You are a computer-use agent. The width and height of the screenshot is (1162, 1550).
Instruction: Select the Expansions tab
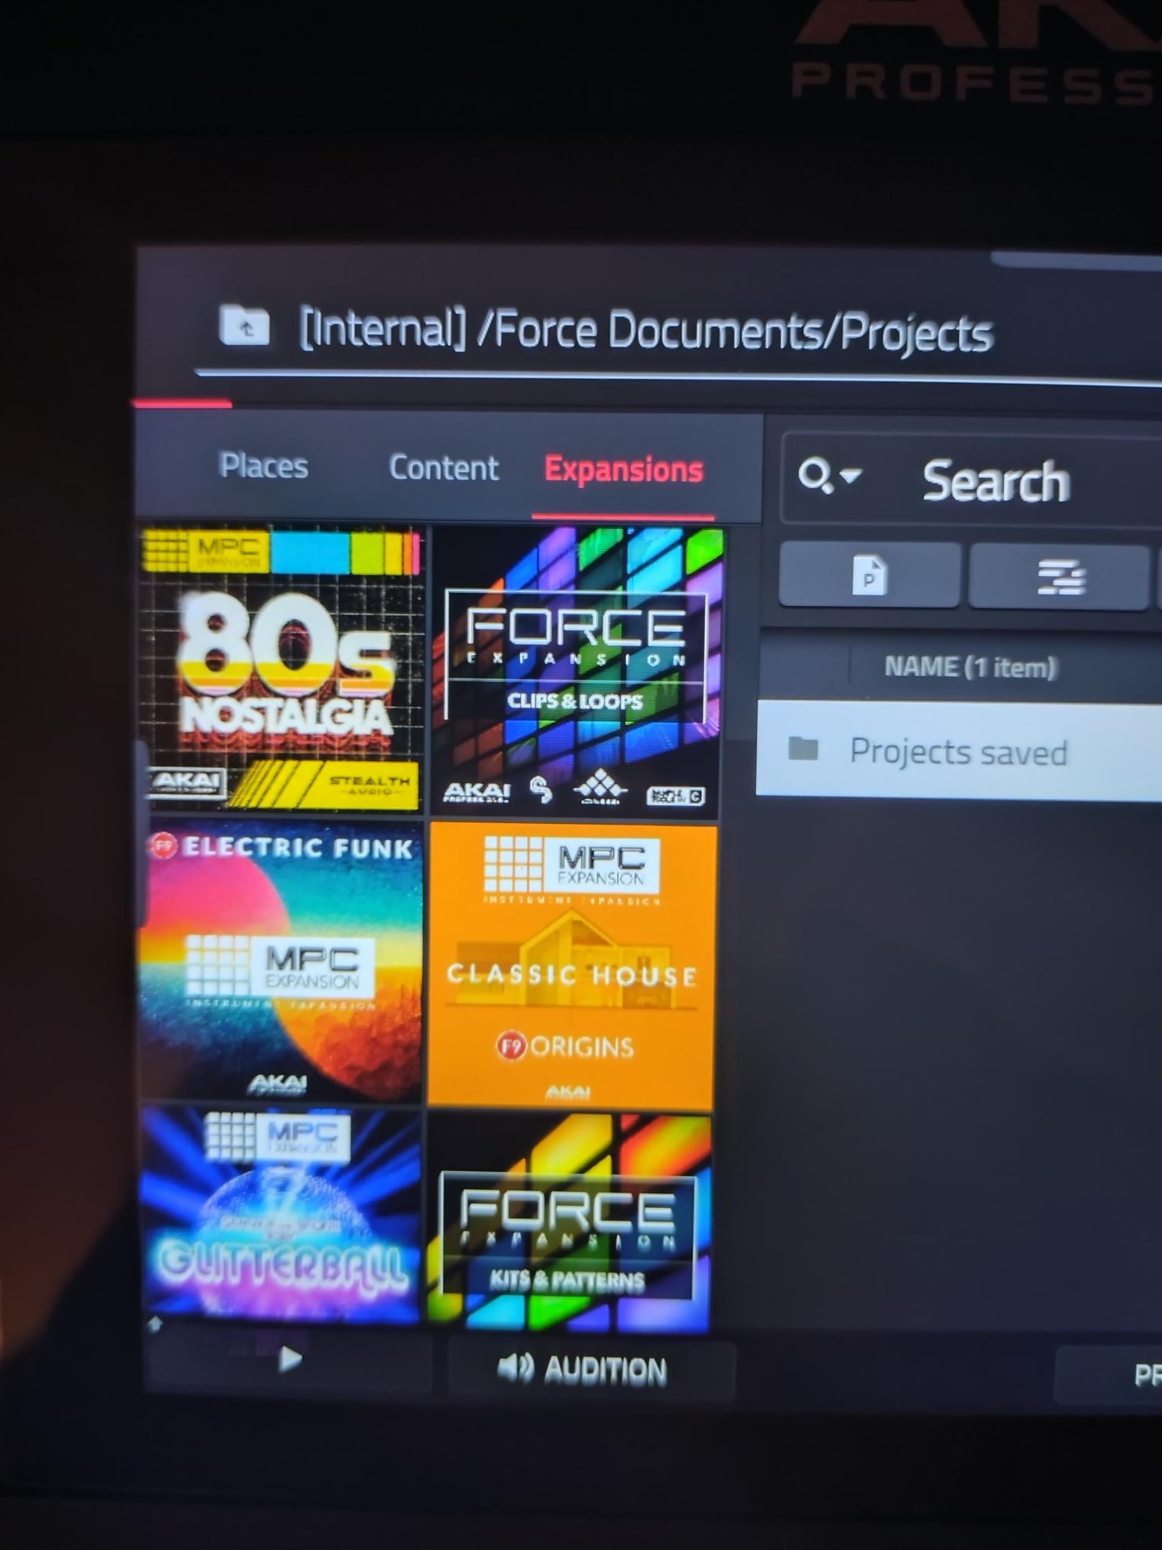click(624, 470)
